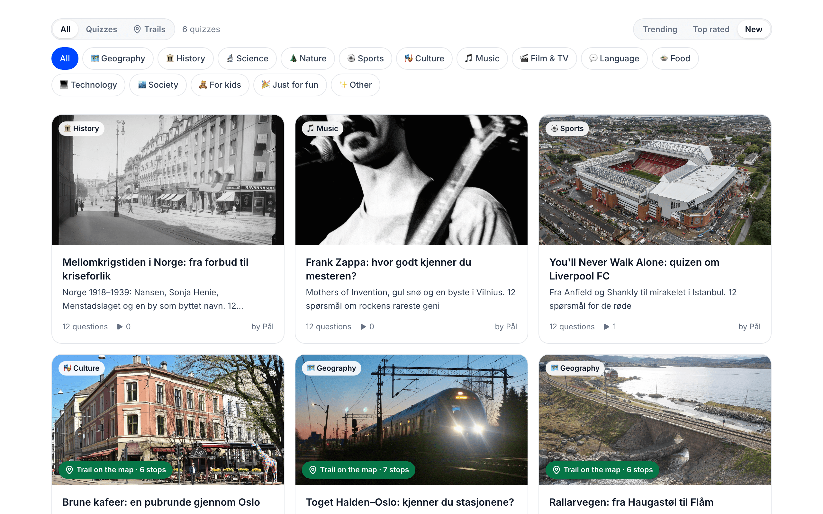Open Rallarvegen fra Haugastøl til Flåm
Image resolution: width=823 pixels, height=514 pixels.
click(x=631, y=502)
